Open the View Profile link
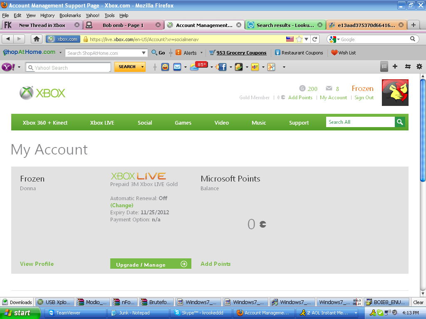Viewport: 426px width, 319px height. [x=37, y=264]
